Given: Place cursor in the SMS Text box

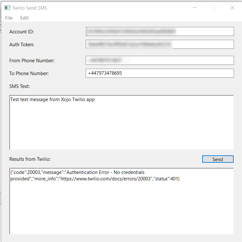Looking at the screenshot, I should tap(121, 122).
